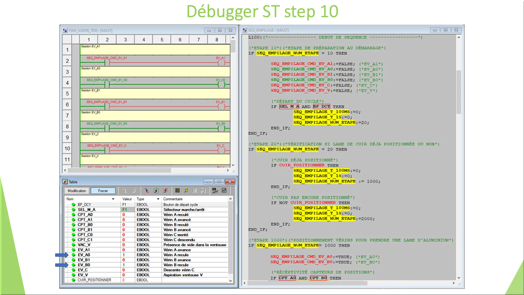Click the dual-display icon left of AT icon

tap(214, 191)
